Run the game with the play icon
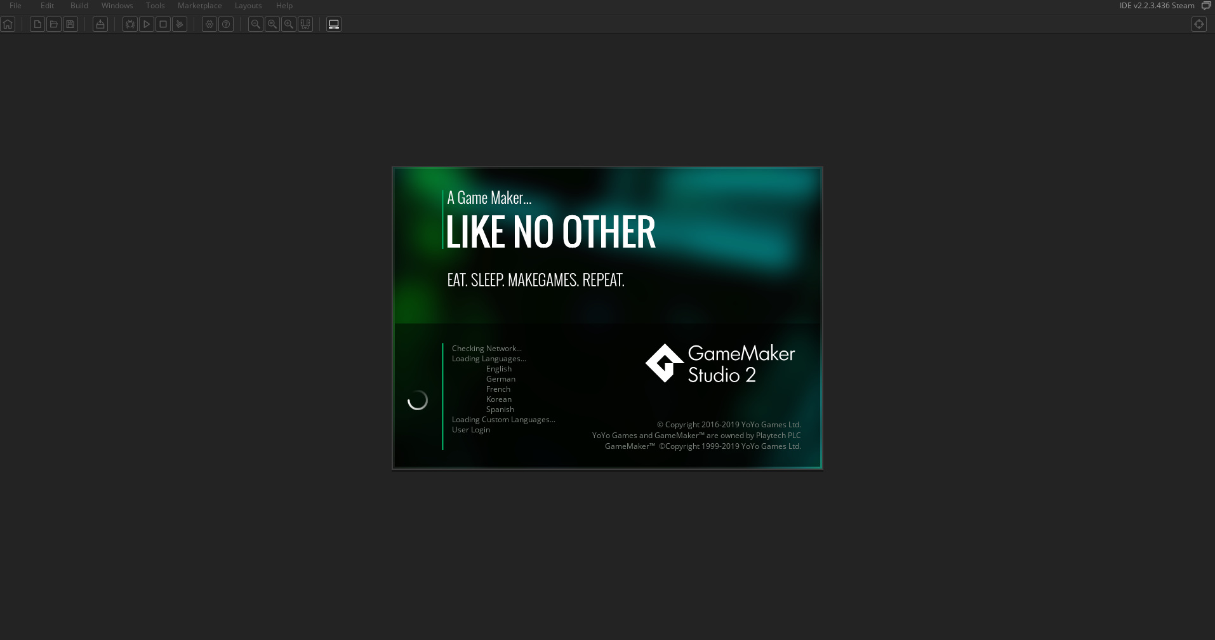This screenshot has height=640, width=1215. 147,24
